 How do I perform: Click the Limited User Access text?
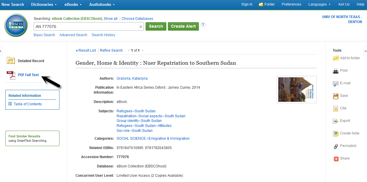click(150, 176)
